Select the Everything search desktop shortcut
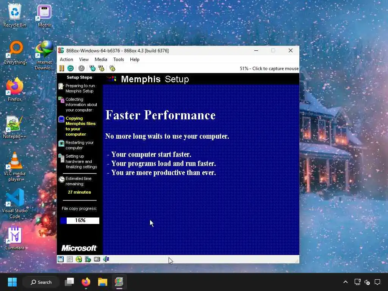 click(x=15, y=53)
